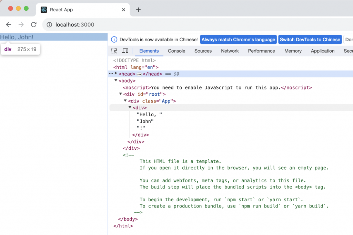Click the 'To create a production bundle' comment line
The image size is (353, 235).
point(234,206)
